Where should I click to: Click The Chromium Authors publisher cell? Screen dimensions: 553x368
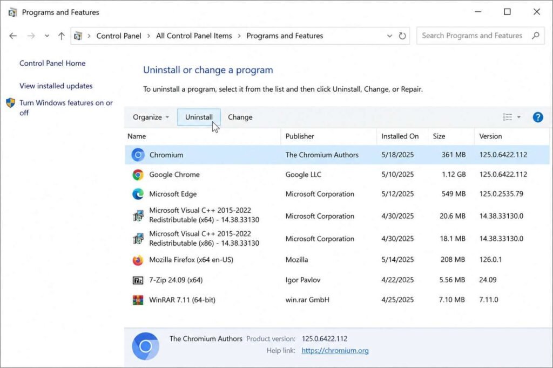click(x=322, y=155)
